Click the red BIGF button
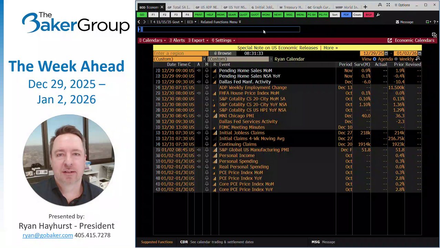 (369, 15)
